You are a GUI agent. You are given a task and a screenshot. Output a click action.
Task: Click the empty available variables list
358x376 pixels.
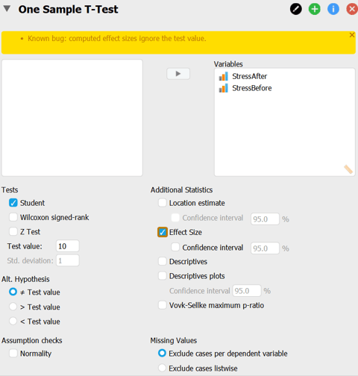(x=72, y=118)
